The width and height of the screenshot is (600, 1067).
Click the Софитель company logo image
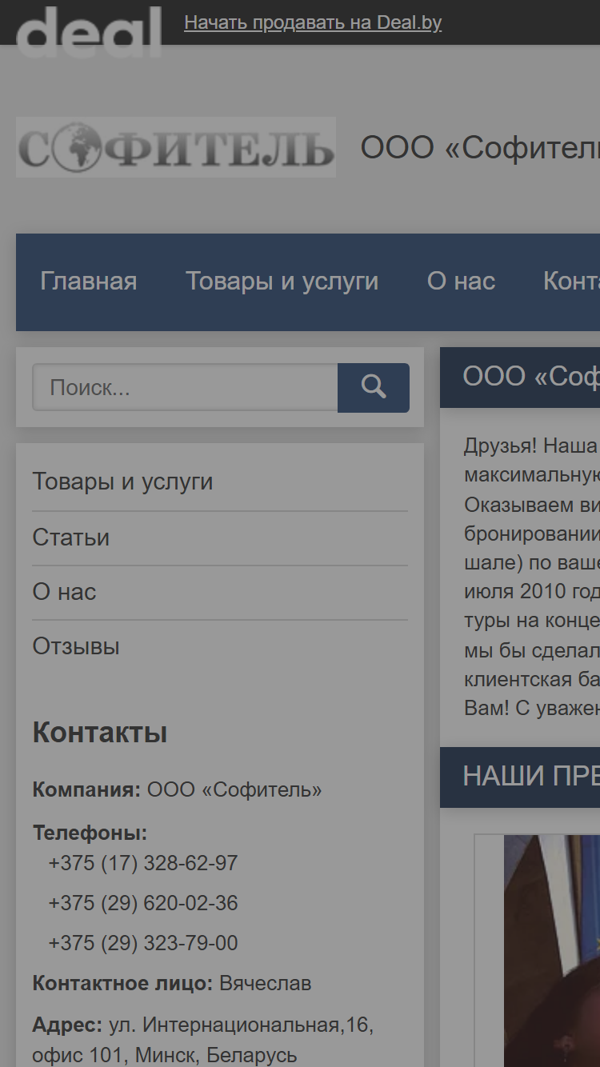tap(176, 147)
